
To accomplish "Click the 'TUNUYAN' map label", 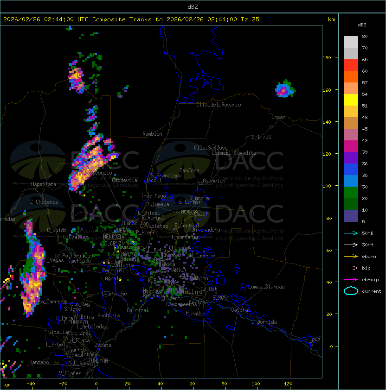I will [98, 361].
